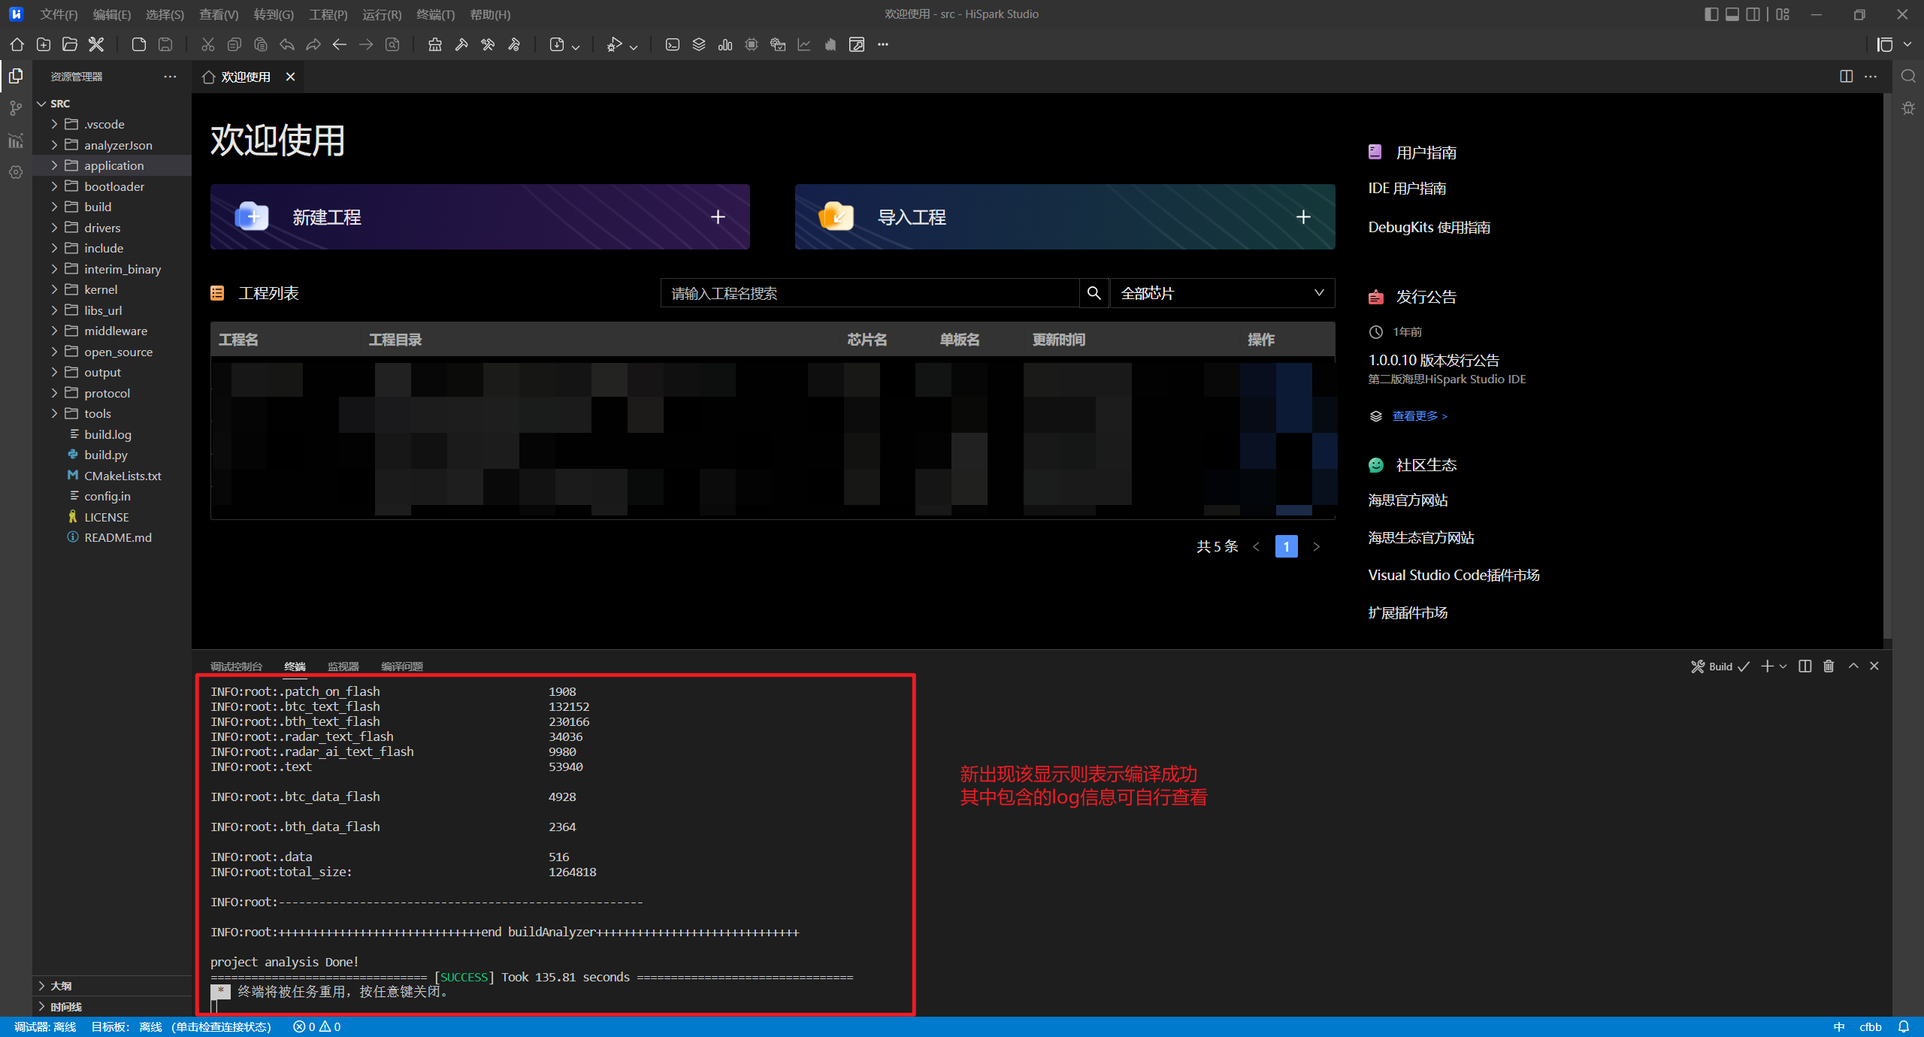The height and width of the screenshot is (1037, 1924).
Task: Open the terminal icon in toolbar
Action: click(x=673, y=44)
